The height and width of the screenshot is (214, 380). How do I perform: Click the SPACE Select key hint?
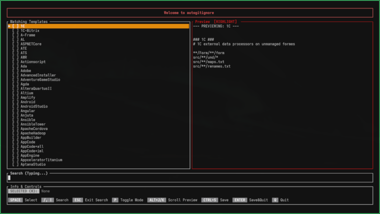coord(23,200)
